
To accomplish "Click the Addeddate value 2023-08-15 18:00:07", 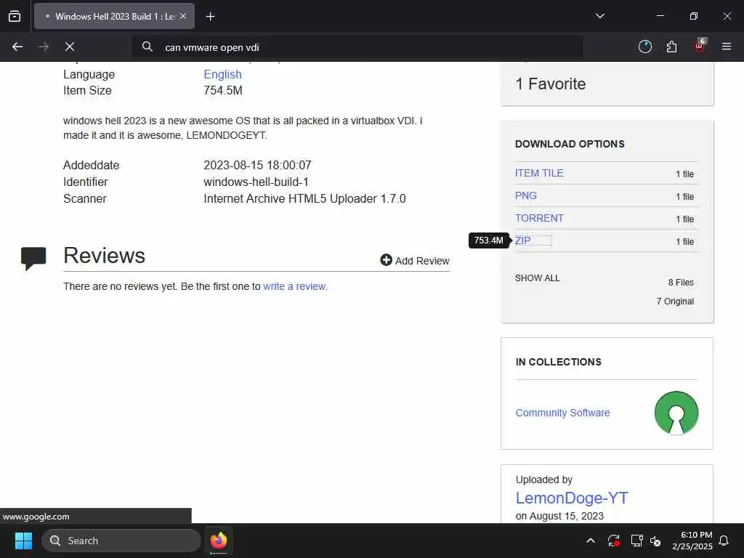I will (257, 165).
